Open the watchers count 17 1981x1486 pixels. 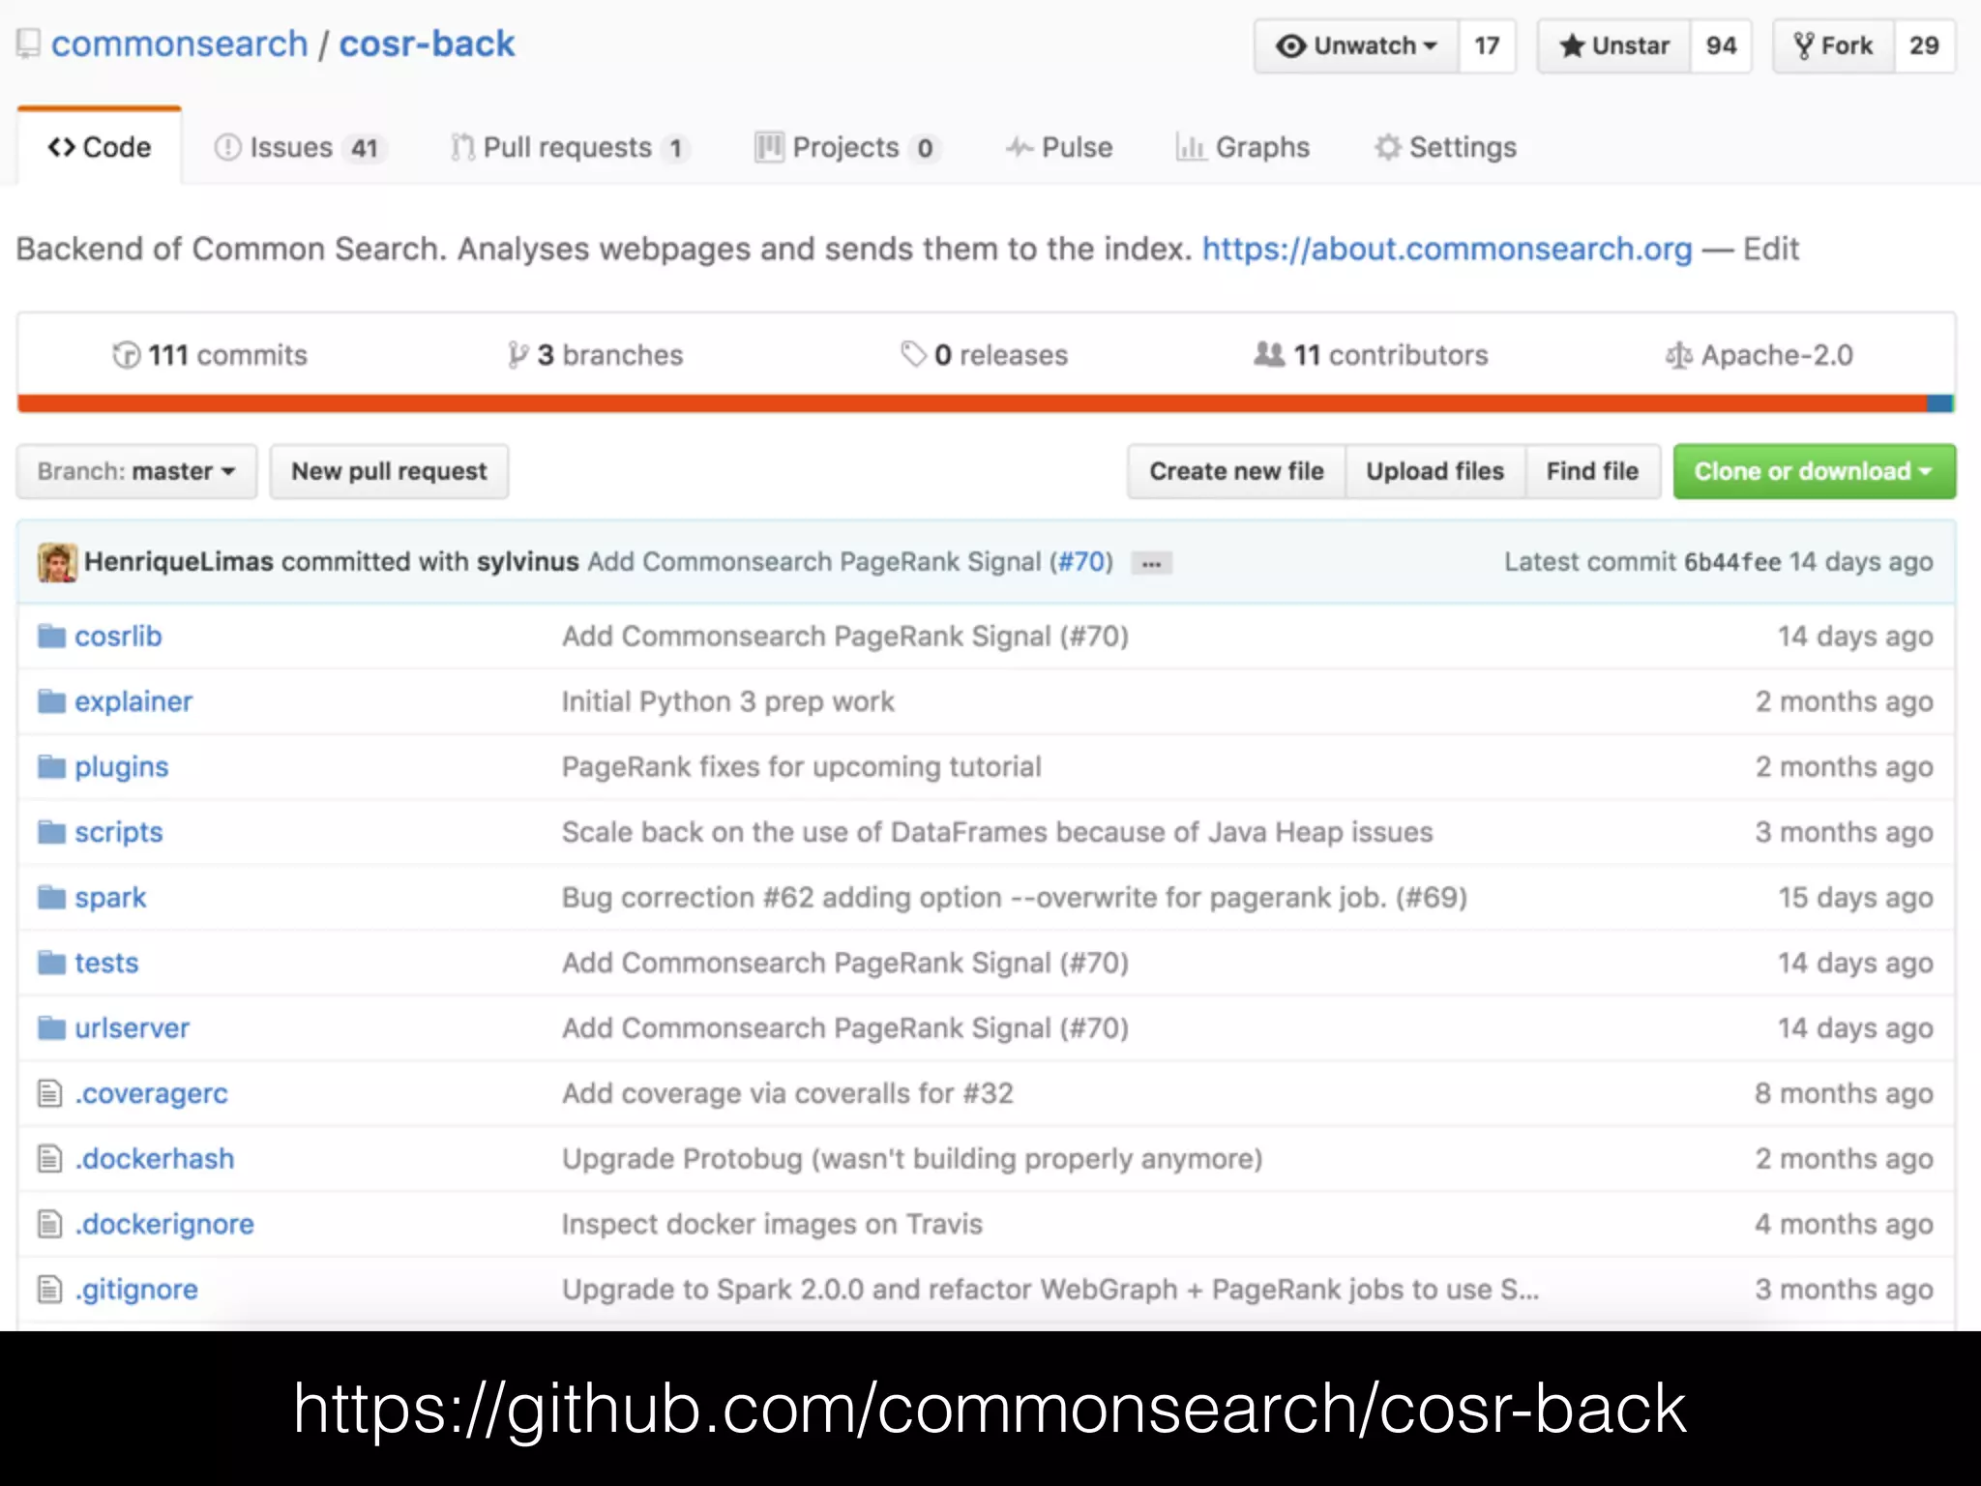click(x=1487, y=45)
